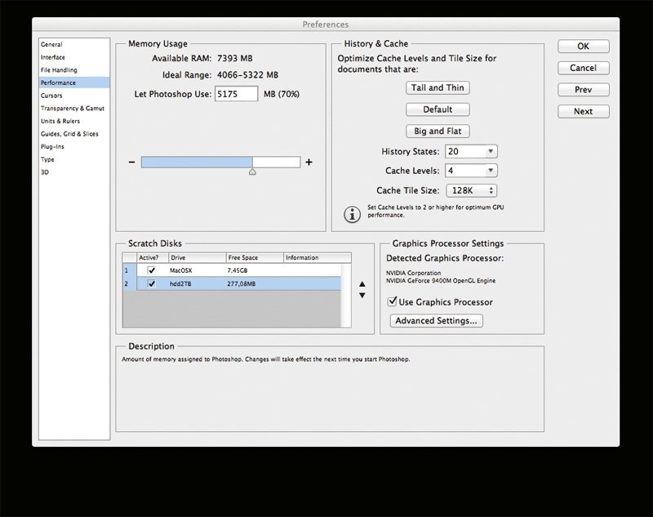Click the Available RAM value 7393 MB

(x=235, y=58)
